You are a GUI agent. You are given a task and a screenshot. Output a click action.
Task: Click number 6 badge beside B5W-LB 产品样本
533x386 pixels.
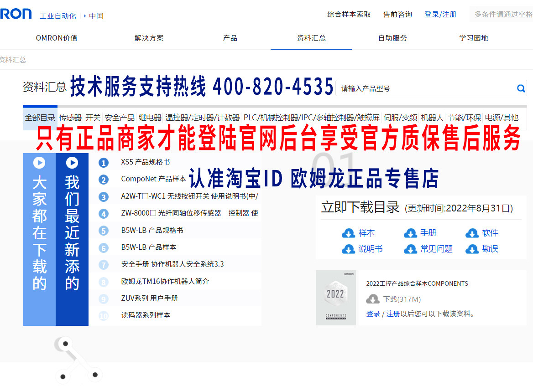coord(103,248)
